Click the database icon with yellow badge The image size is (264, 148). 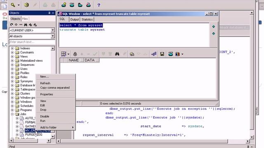click(64, 5)
